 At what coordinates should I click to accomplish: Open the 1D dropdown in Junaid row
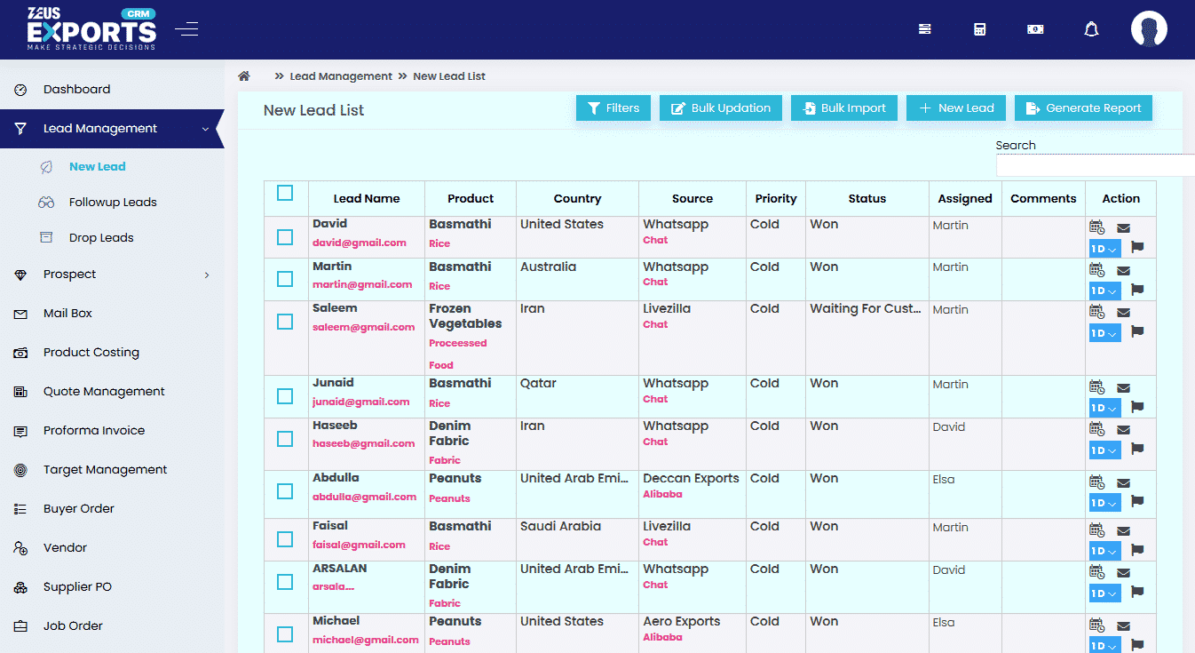pos(1104,408)
